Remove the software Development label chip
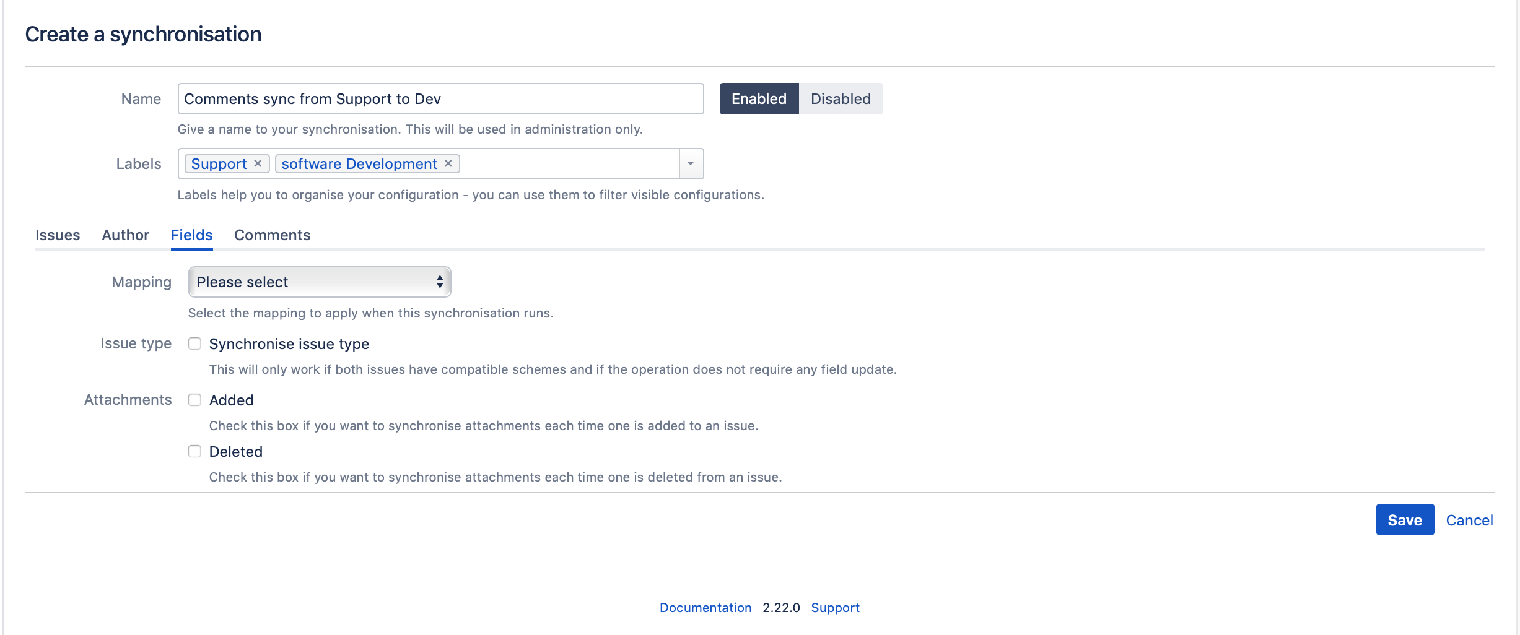Viewport: 1520px width, 635px height. tap(448, 163)
